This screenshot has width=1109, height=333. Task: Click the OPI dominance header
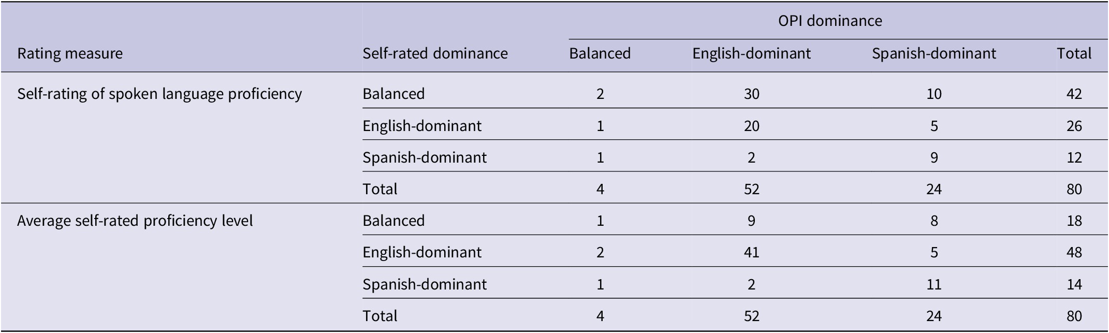[830, 21]
